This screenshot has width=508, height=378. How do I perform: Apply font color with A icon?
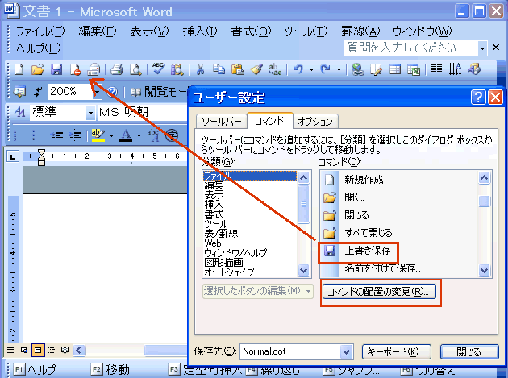(126, 135)
